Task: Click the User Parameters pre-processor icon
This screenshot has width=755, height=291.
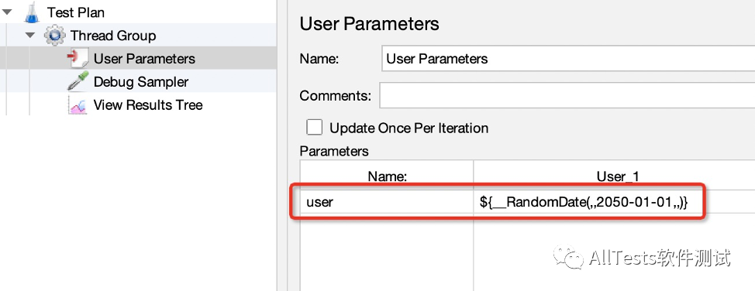Action: pyautogui.click(x=78, y=59)
